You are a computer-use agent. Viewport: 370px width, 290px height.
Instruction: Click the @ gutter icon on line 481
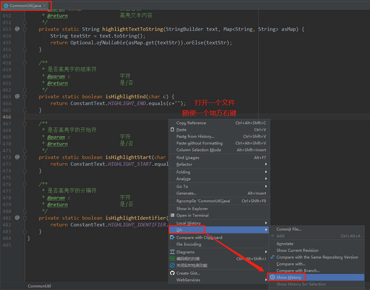click(x=17, y=218)
